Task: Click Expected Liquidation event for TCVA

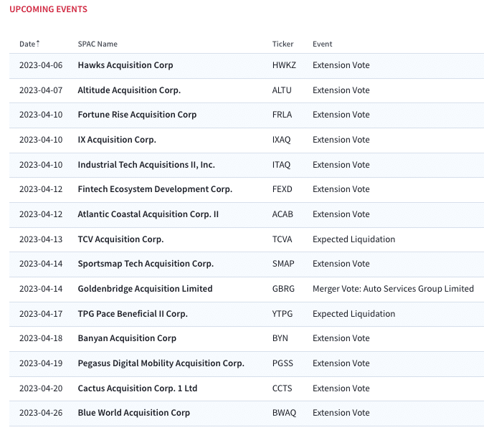Action: point(353,239)
